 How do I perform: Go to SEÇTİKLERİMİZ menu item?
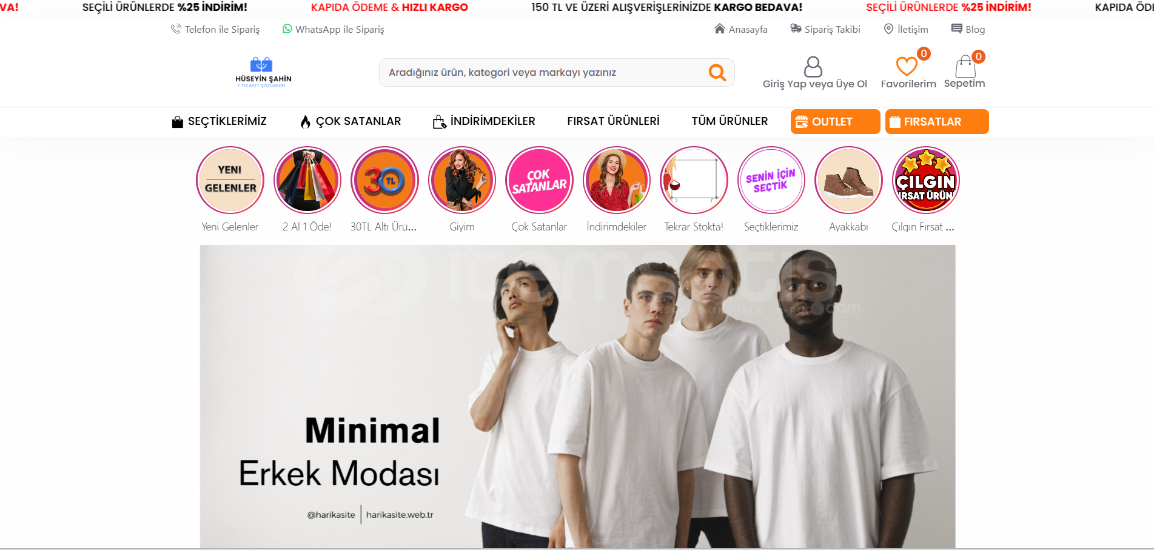pos(219,121)
